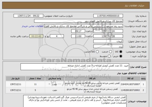Click the formal shoe item name in row 2

[x=92, y=90]
